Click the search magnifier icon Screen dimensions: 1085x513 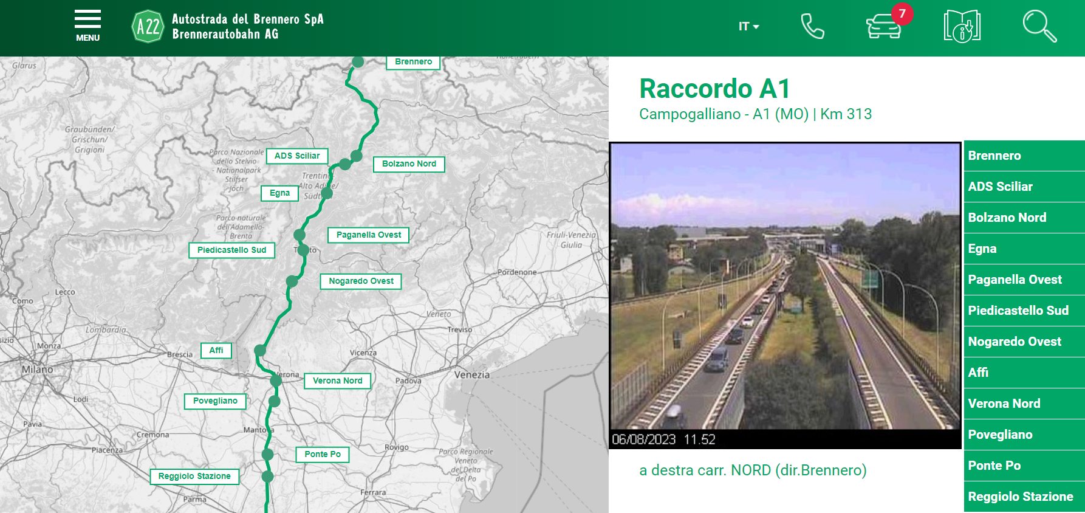(x=1039, y=26)
